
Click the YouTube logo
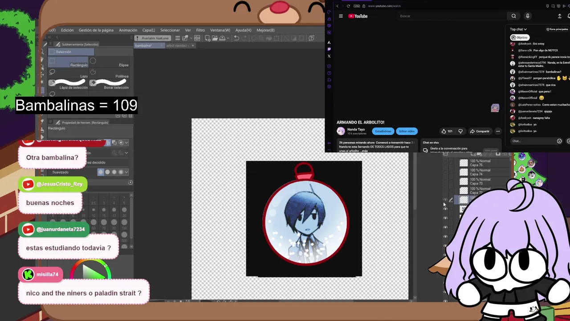[358, 16]
